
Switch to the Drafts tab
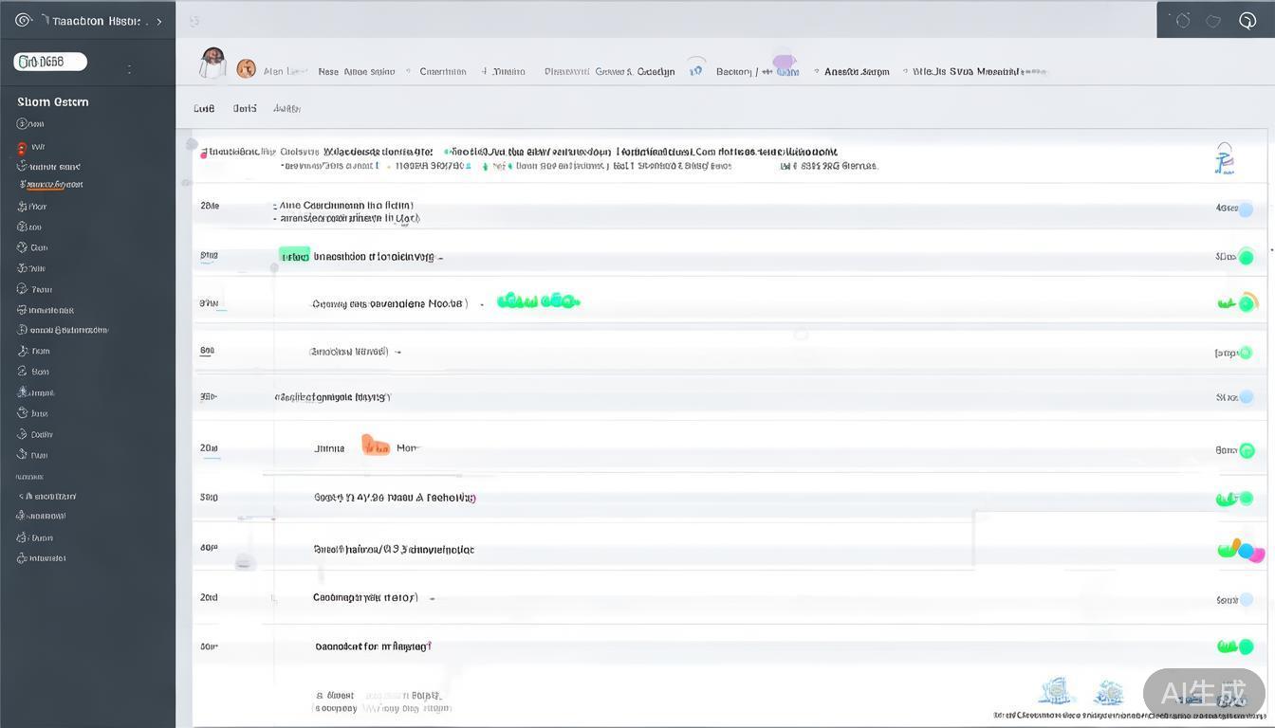(x=244, y=108)
